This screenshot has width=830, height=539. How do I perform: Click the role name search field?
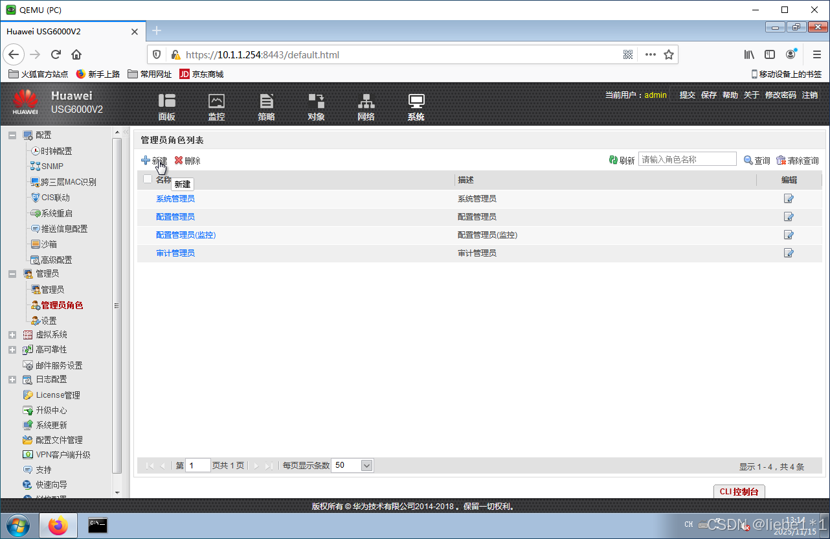coord(688,159)
